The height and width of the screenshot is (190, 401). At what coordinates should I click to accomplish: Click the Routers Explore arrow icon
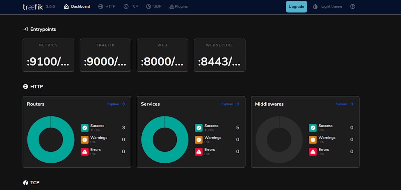(123, 104)
